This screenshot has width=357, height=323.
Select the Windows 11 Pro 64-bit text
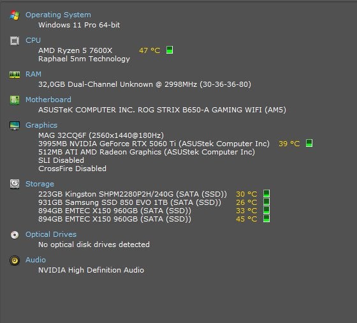[79, 25]
